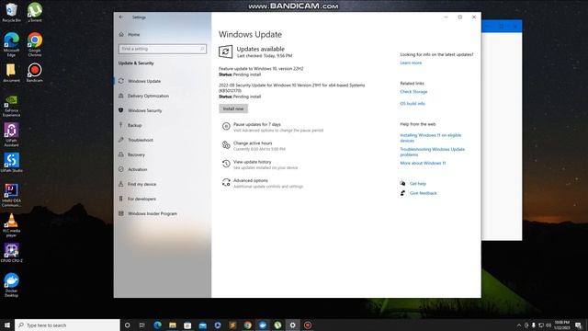The image size is (588, 331).
Task: Click the Task View taskbar icon
Action: [142, 325]
